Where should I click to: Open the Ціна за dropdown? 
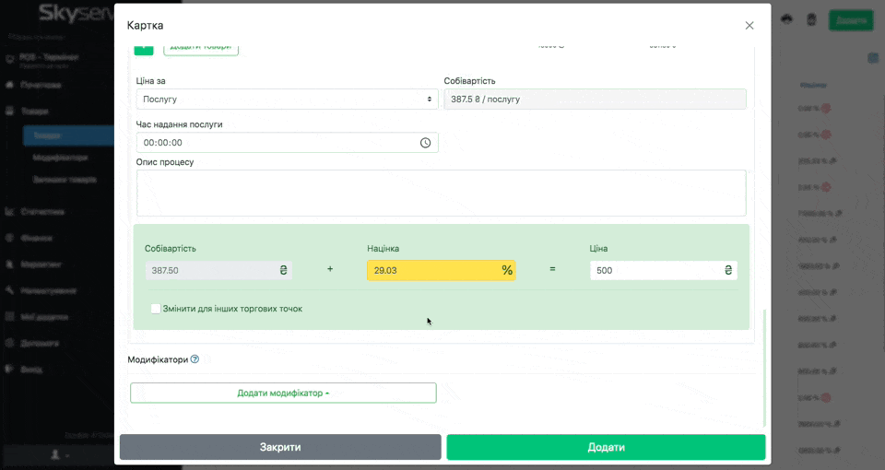pyautogui.click(x=287, y=99)
